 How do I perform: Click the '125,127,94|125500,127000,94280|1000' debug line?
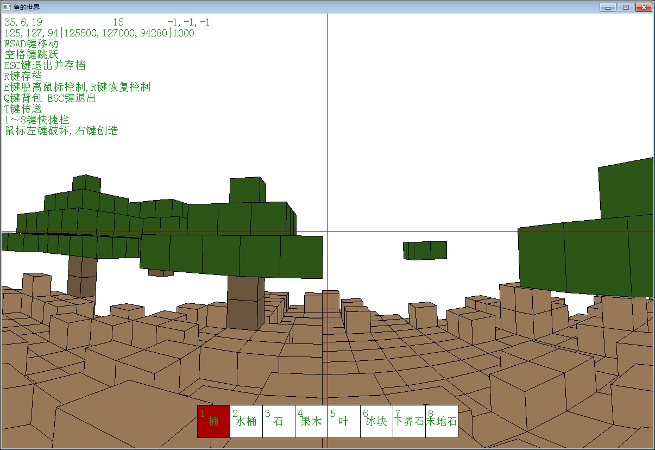99,33
